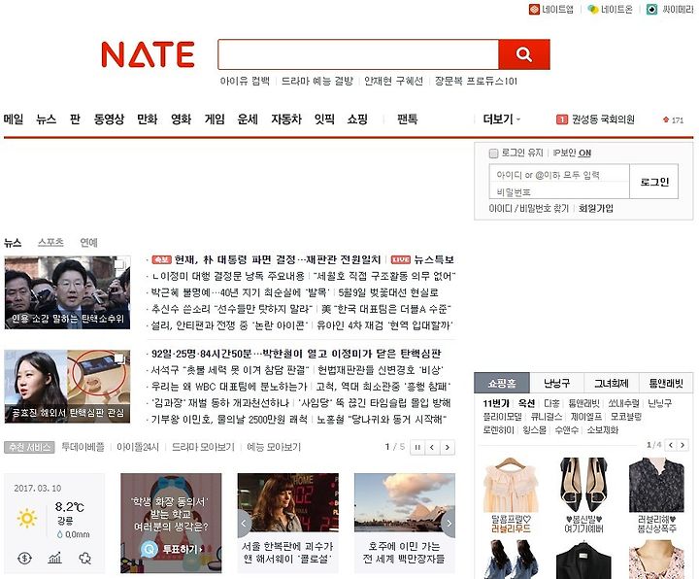Open headline 헌재, 朴 대통령 파면 결정

tap(278, 259)
